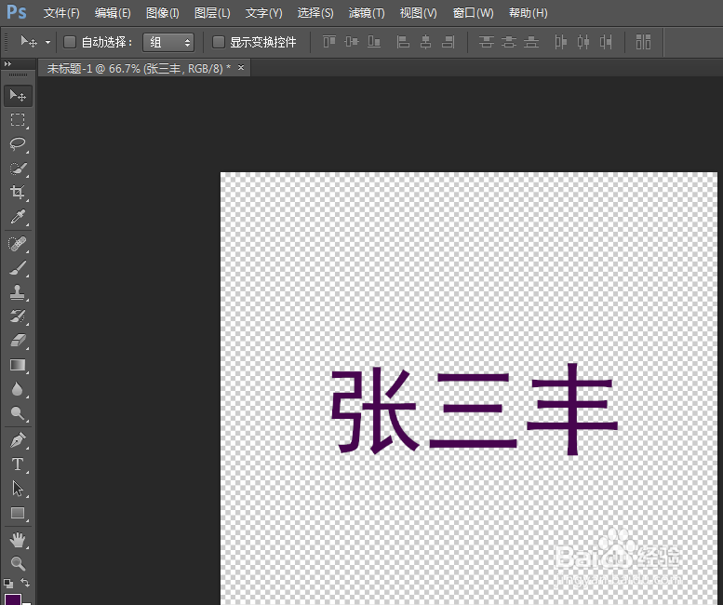Click the Distribute right edges icon
723x605 pixels.
tap(606, 42)
